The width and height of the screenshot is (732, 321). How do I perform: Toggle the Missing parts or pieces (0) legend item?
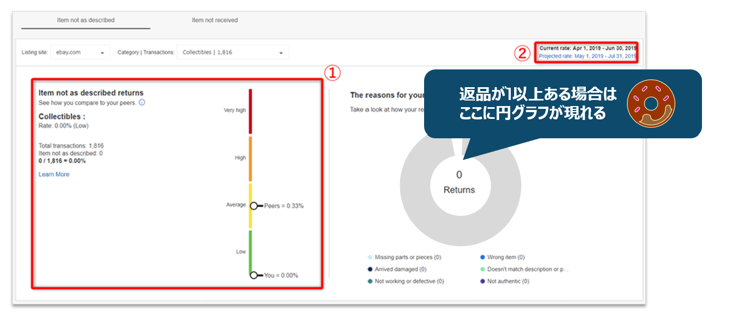tap(404, 258)
